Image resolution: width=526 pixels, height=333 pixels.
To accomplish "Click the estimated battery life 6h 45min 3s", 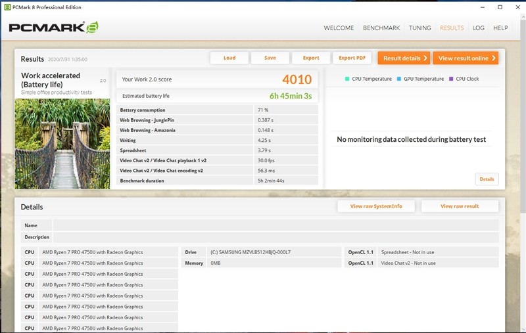I will coord(291,96).
